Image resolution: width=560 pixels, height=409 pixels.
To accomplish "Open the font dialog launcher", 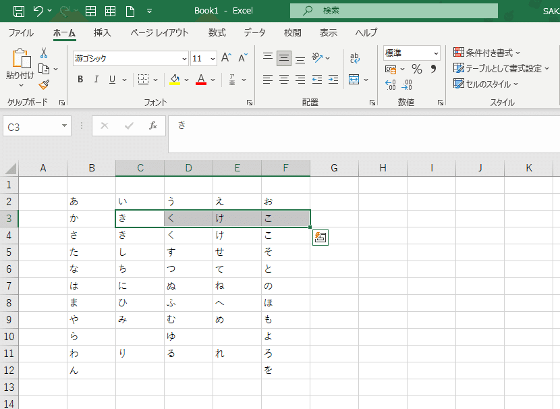I will (x=250, y=103).
